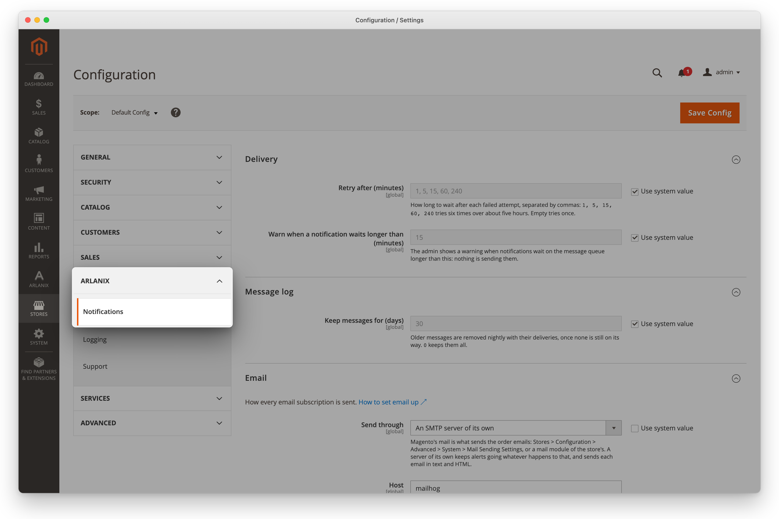
Task: Open the How to set email up link
Action: pos(392,402)
